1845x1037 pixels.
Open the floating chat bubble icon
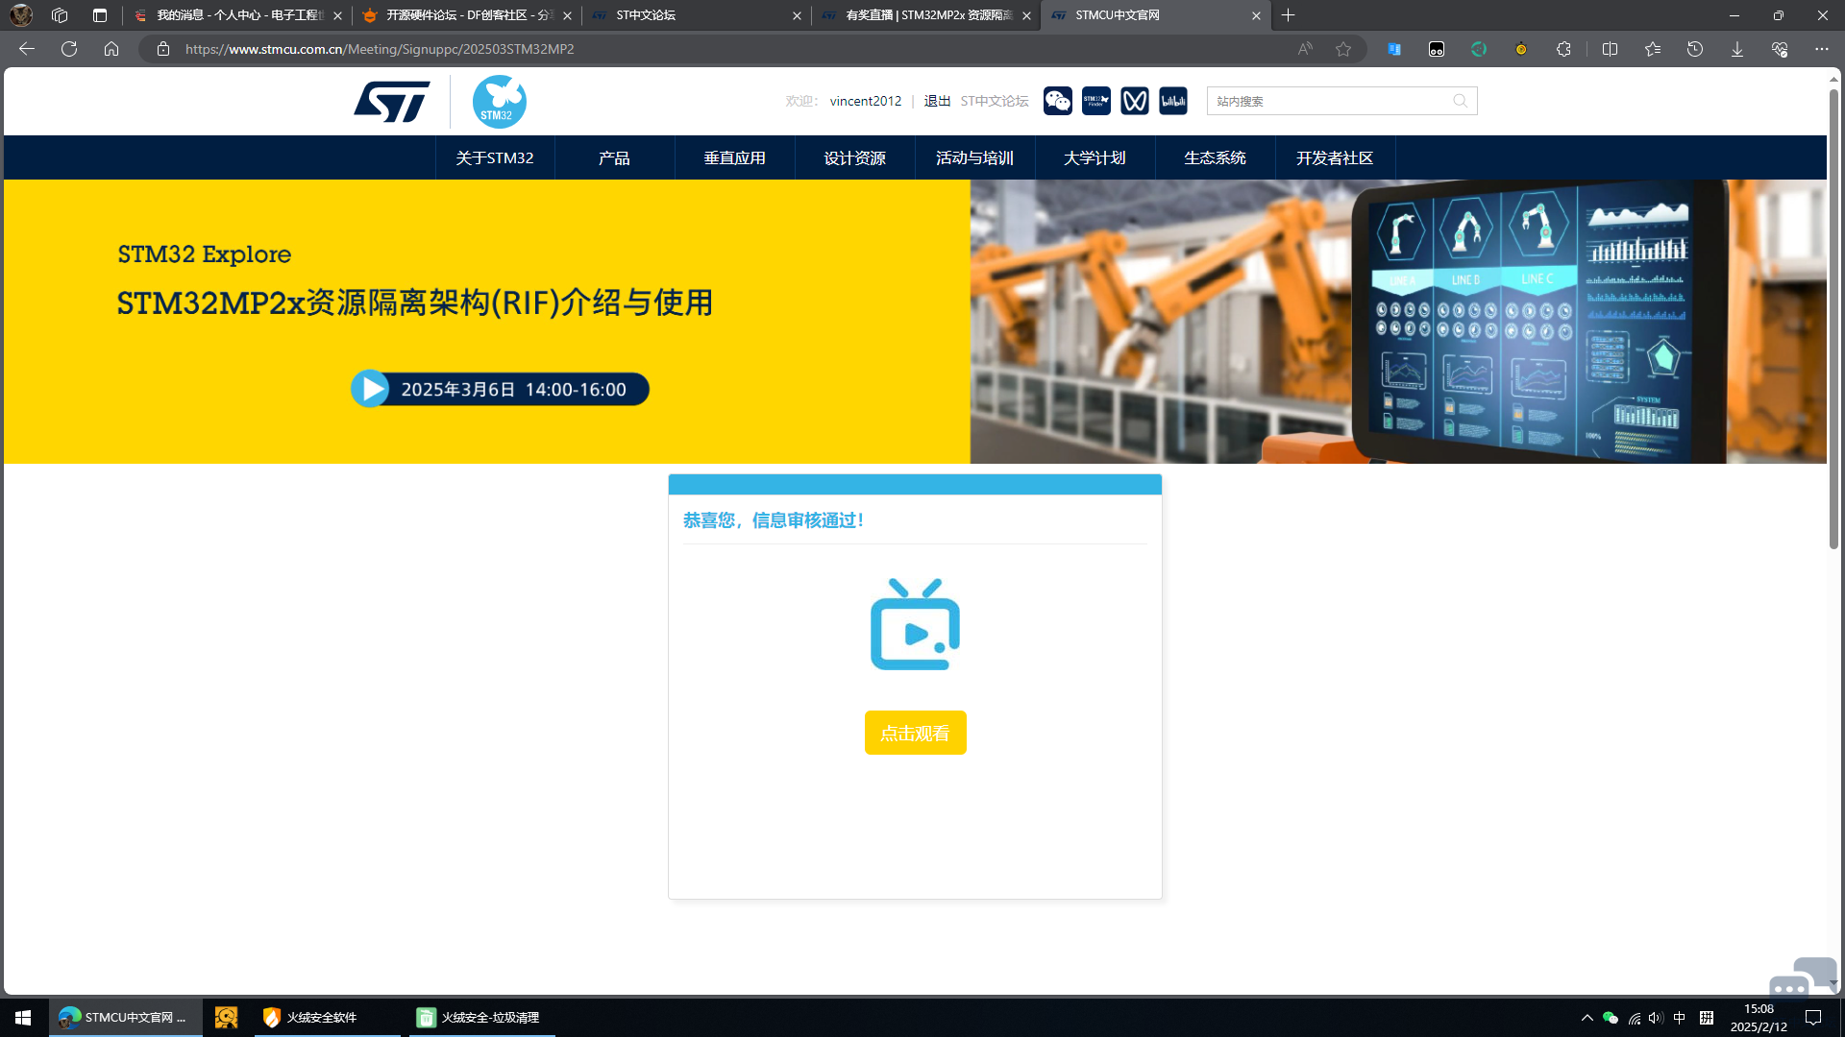1802,979
